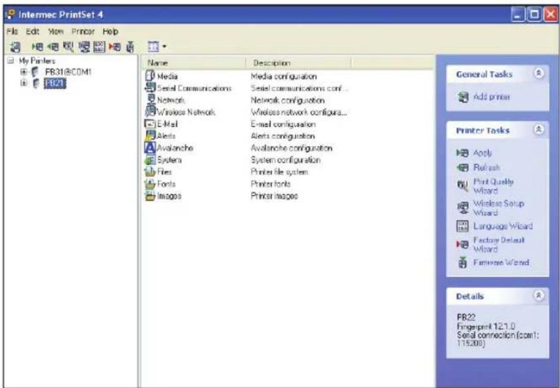Open the Firmware Wizard link
Screen dimensions: 560x388
(x=501, y=262)
